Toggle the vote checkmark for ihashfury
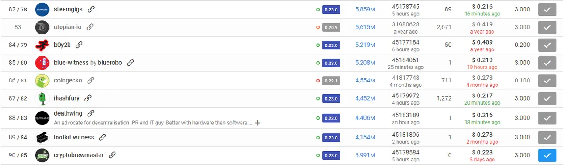The height and width of the screenshot is (165, 566). (x=547, y=98)
